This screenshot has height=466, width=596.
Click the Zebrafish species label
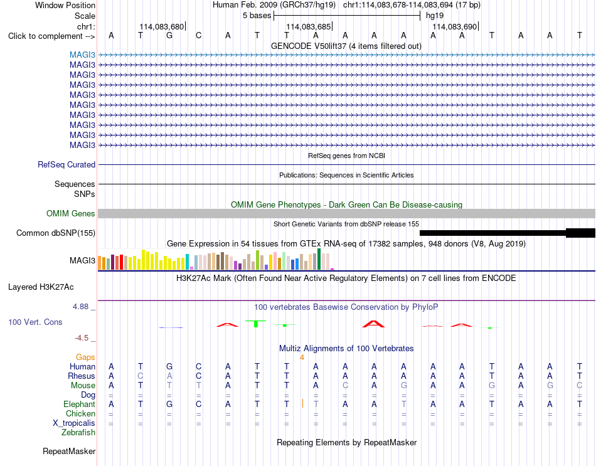(78, 433)
